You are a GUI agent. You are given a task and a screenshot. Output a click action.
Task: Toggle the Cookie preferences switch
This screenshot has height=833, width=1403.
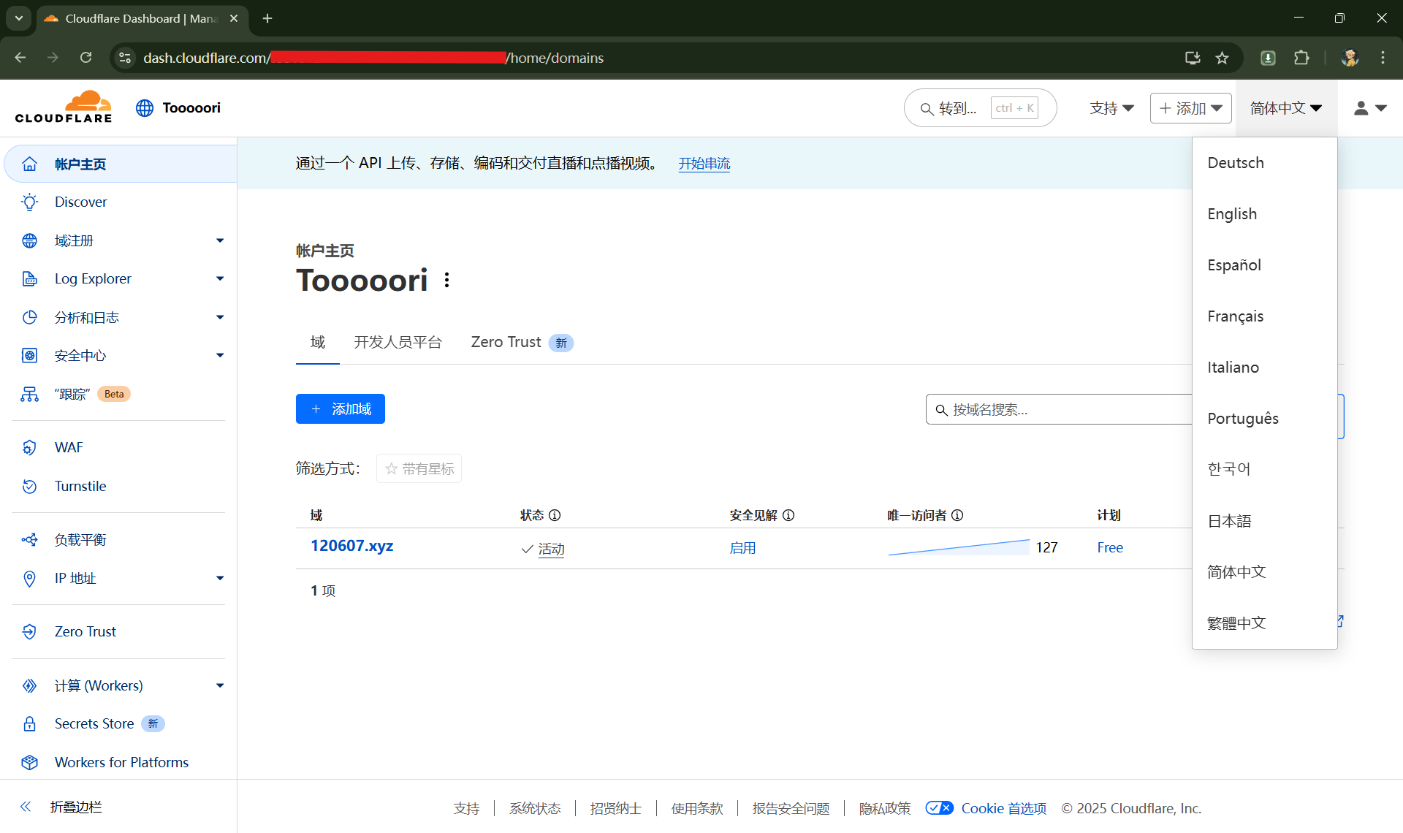tap(939, 808)
